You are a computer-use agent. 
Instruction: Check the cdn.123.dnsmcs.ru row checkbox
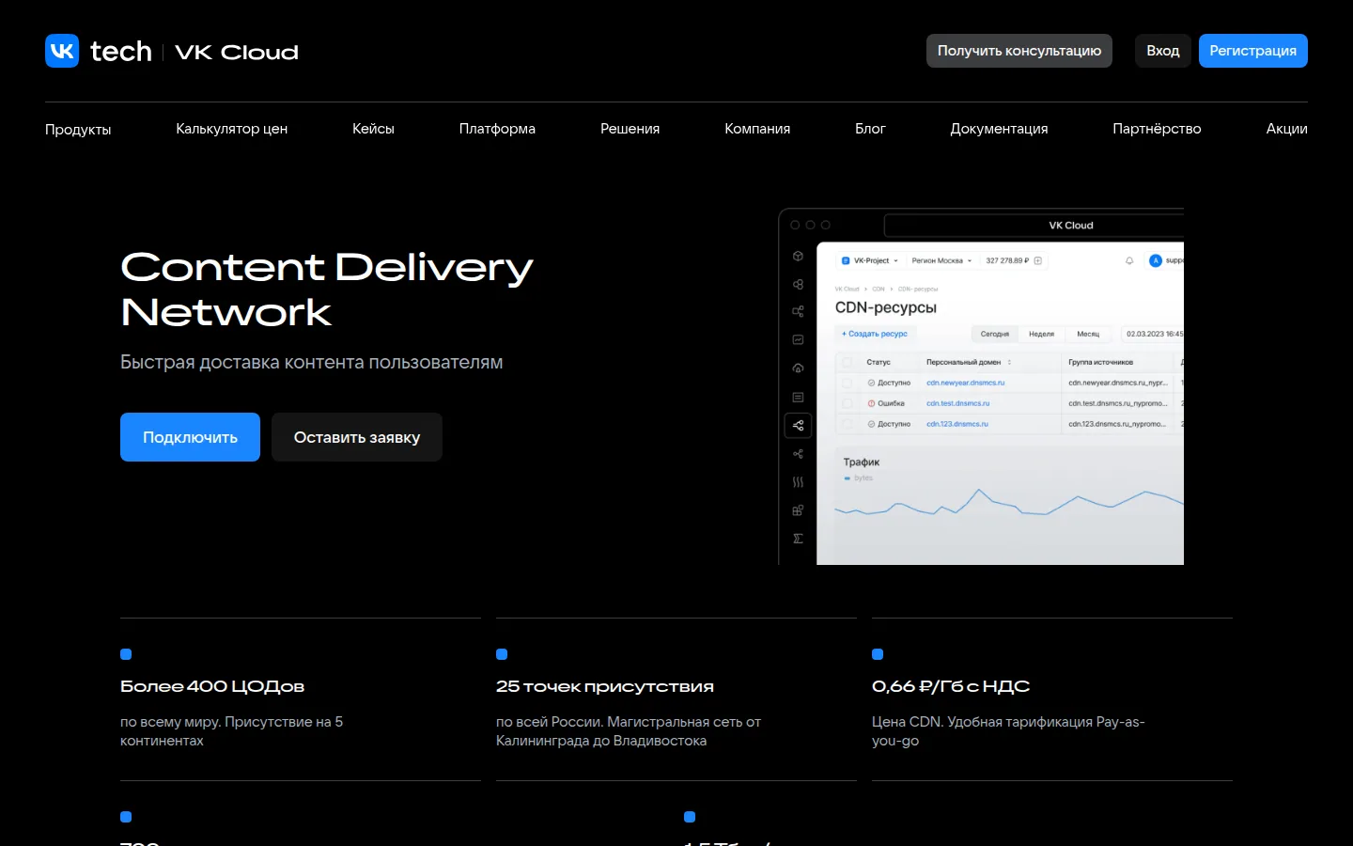[848, 424]
